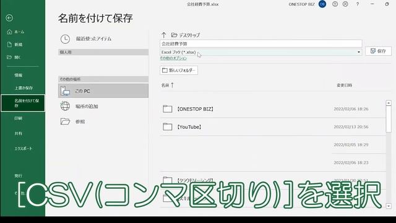This screenshot has height=223, width=396.
Task: Open the 発行 (Publish) page
Action: (x=18, y=175)
